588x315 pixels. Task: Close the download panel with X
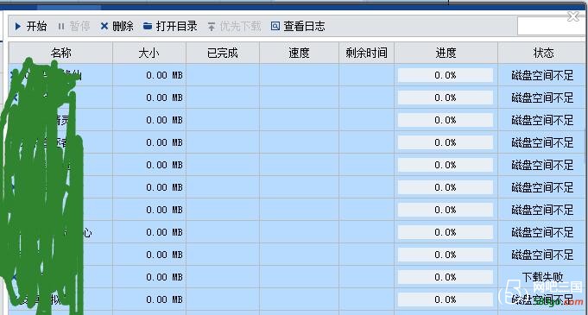click(573, 16)
